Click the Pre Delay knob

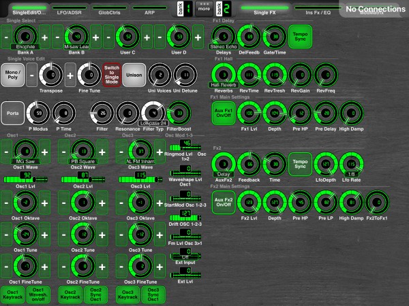[326, 113]
